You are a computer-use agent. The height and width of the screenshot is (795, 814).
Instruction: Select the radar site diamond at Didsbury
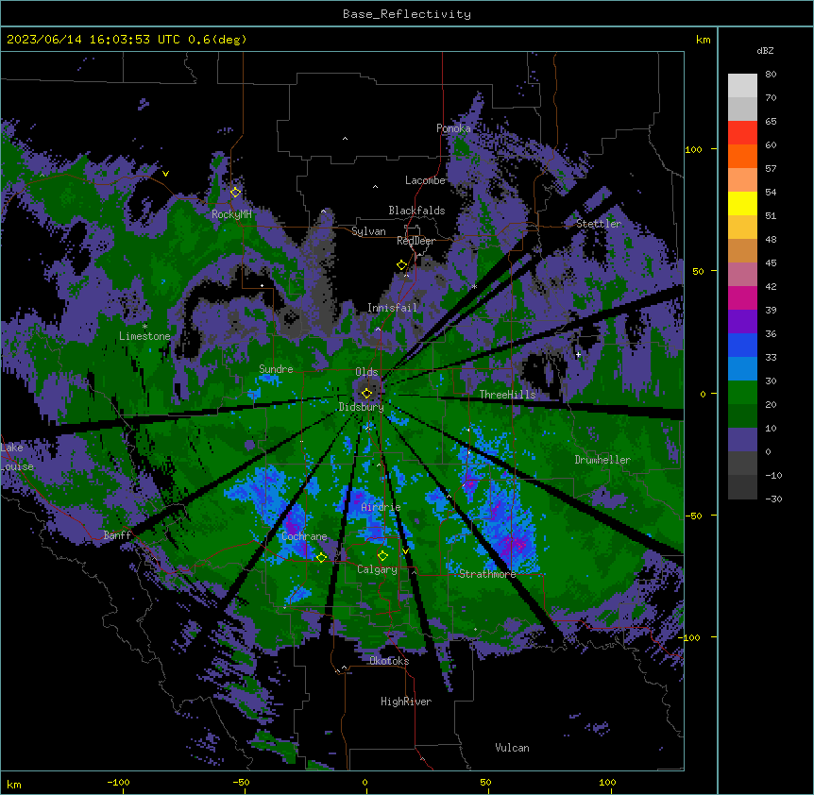click(366, 394)
